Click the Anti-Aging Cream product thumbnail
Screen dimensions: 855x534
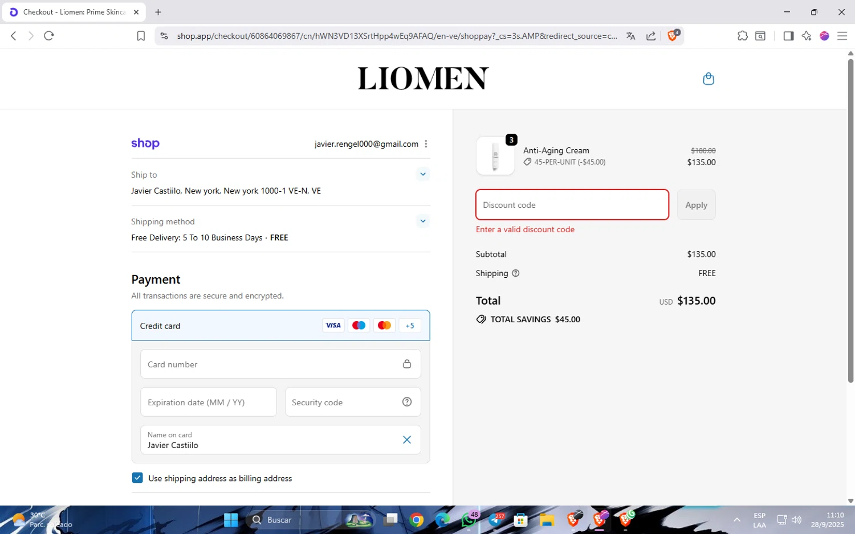click(x=495, y=156)
